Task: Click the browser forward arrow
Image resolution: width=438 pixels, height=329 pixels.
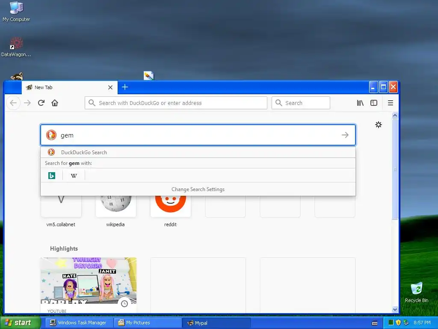Action: click(27, 103)
